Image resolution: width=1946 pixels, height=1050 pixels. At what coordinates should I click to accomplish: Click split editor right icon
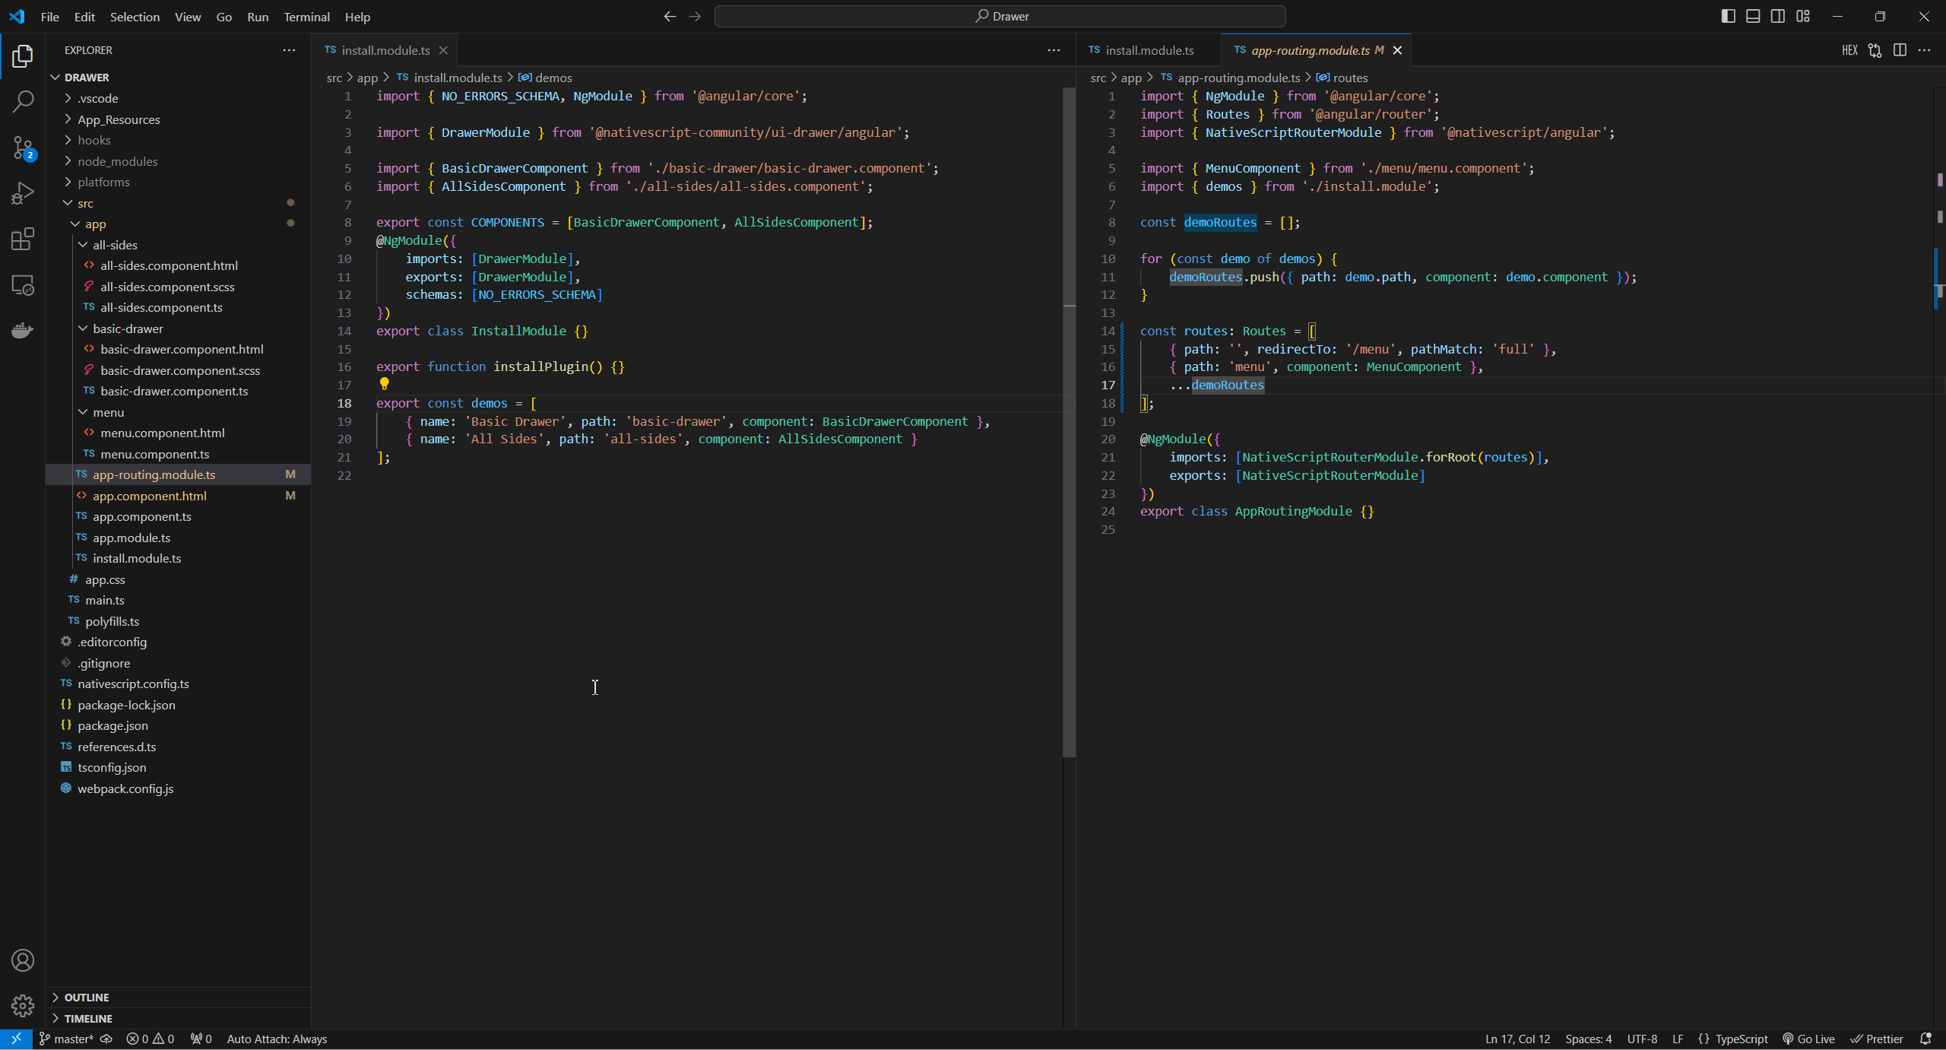[1899, 50]
